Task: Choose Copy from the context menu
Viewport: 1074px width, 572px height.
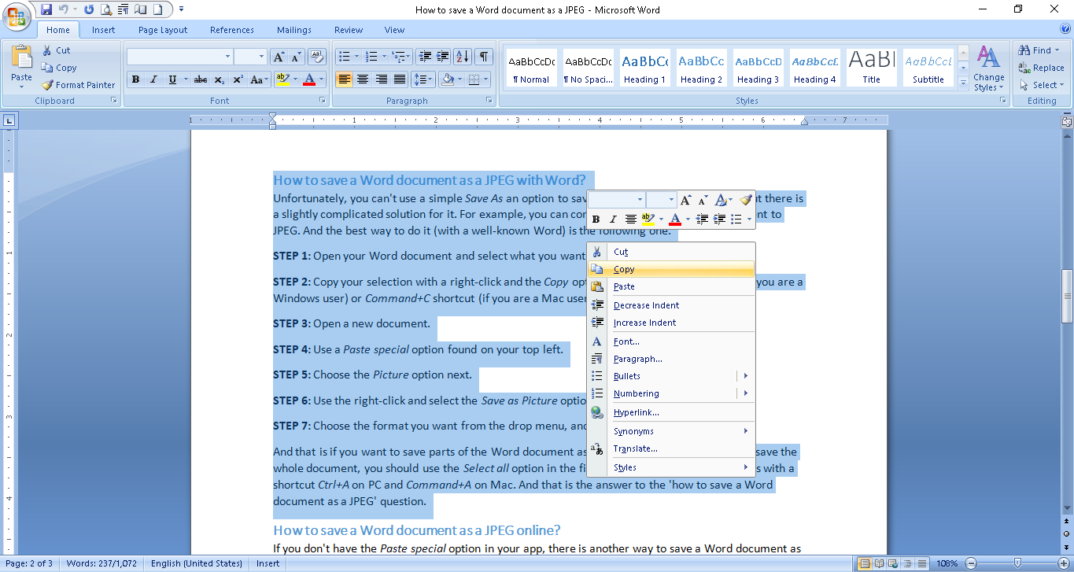Action: [624, 269]
